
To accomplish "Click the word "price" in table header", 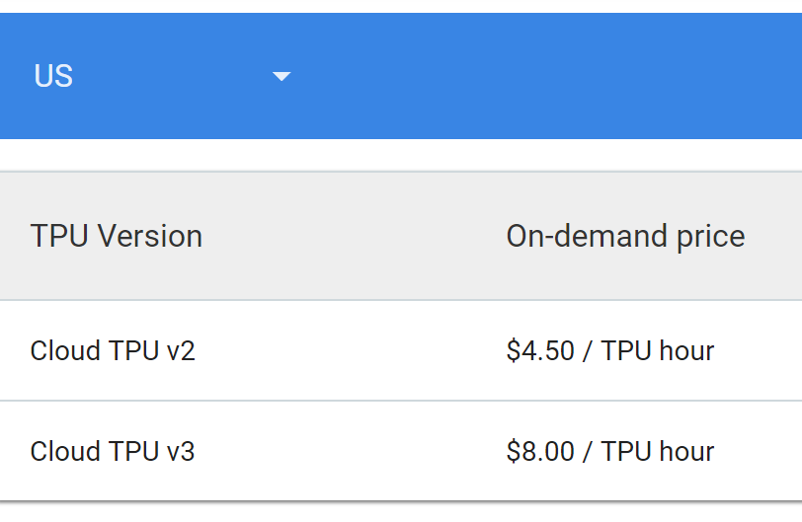I will coord(711,238).
